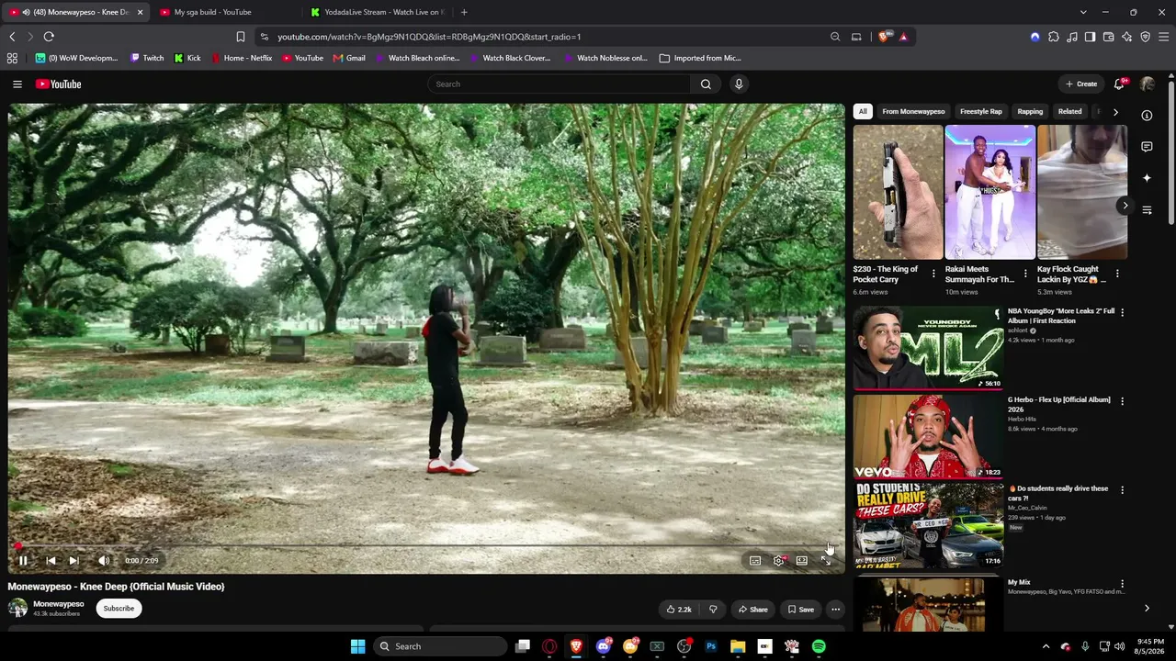This screenshot has height=661, width=1176.
Task: Open the YouTube account avatar menu
Action: point(1148,84)
